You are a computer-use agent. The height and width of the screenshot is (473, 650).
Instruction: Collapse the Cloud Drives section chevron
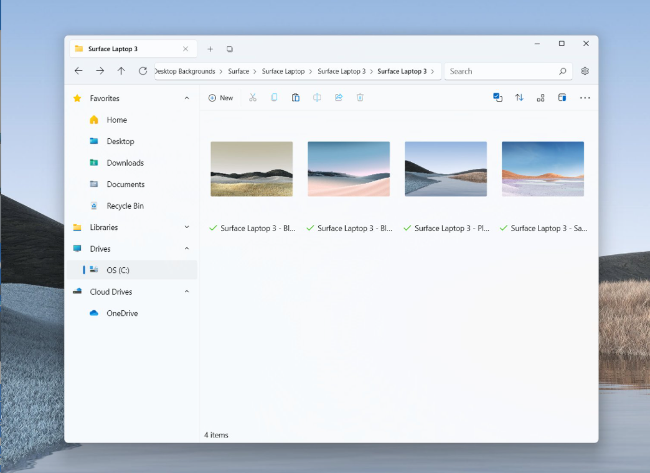coord(187,292)
